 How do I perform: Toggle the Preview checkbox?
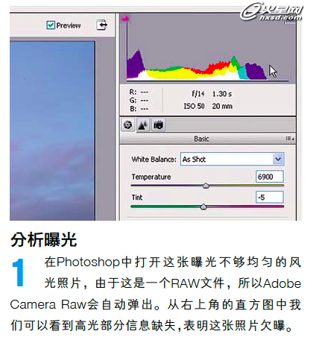pyautogui.click(x=51, y=25)
